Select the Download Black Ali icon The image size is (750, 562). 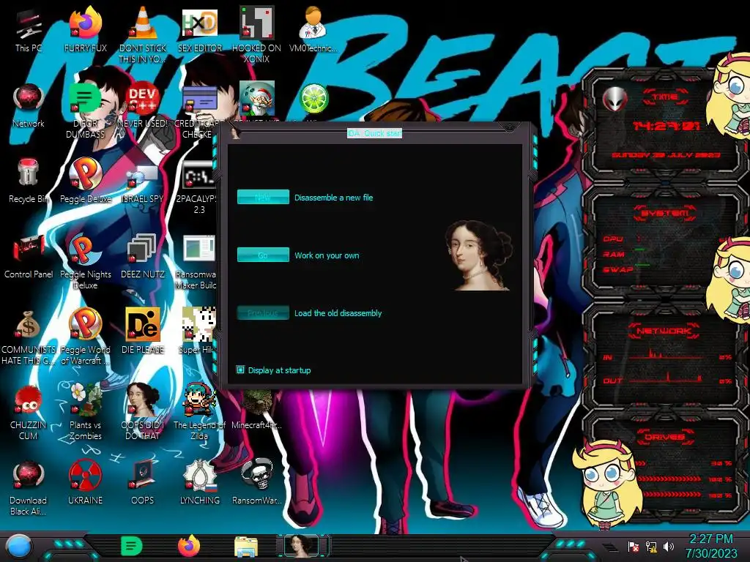29,487
